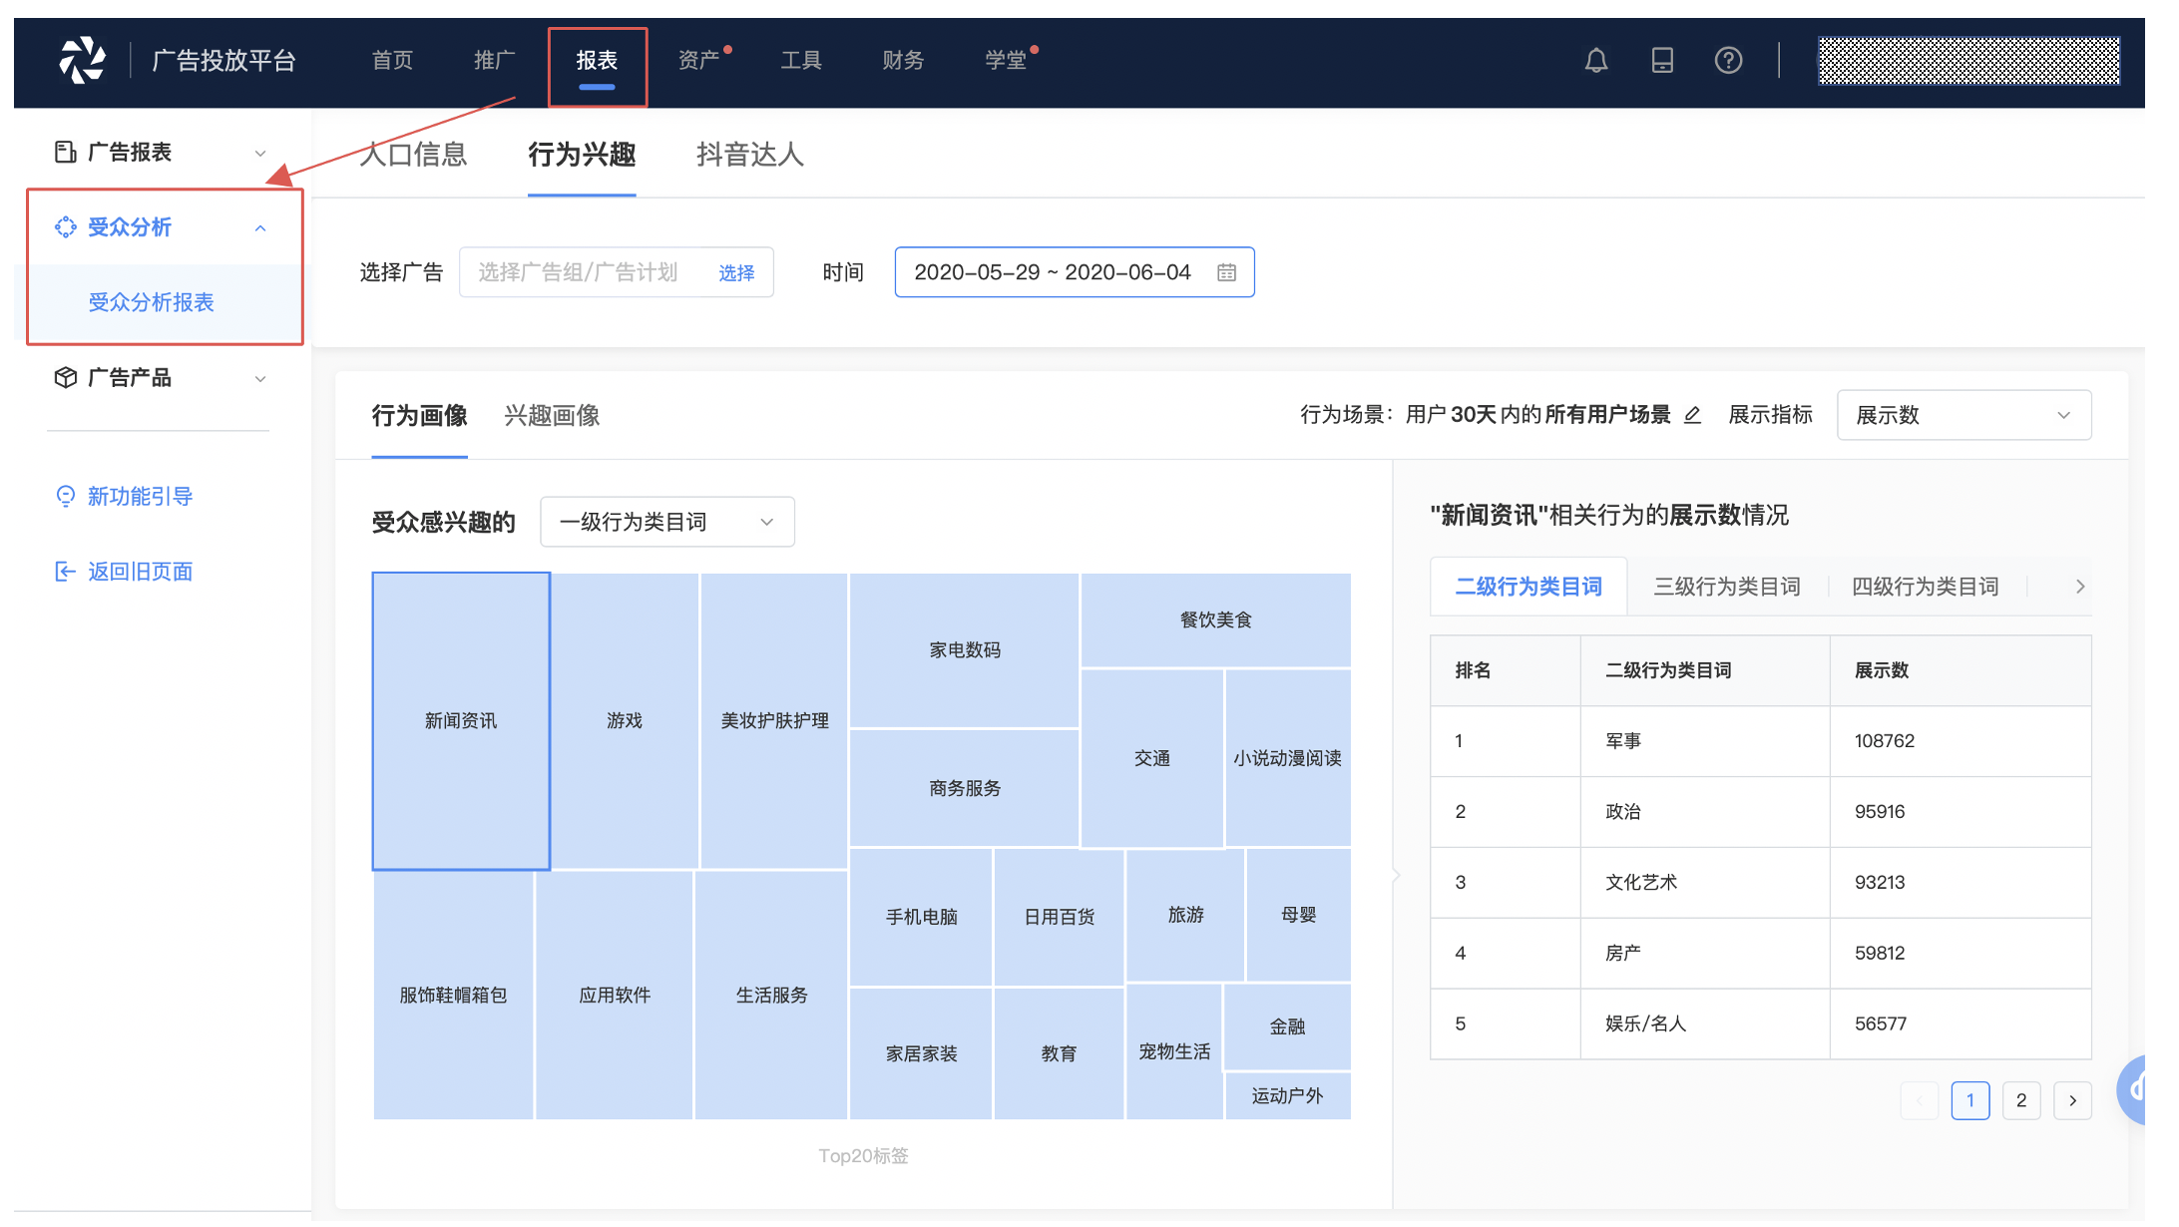Image resolution: width=2179 pixels, height=1227 pixels.
Task: Open the 展示数 indicator dropdown
Action: click(1962, 415)
